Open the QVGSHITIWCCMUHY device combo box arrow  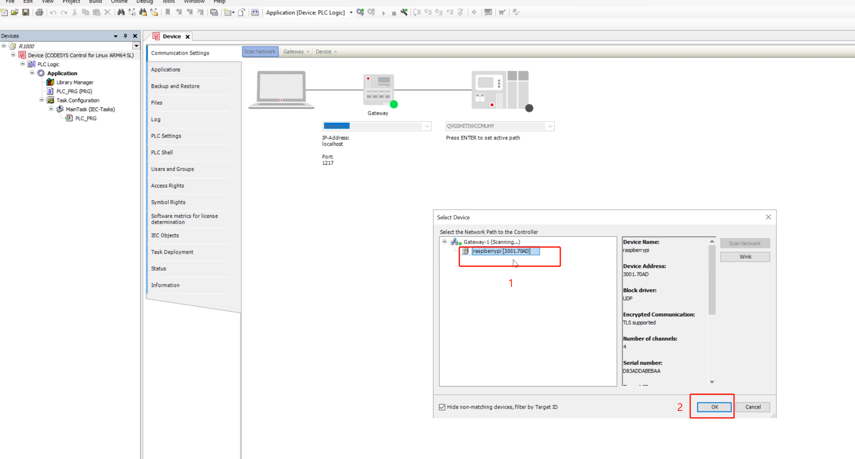click(550, 126)
